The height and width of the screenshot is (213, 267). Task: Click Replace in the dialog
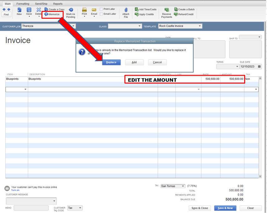111,62
